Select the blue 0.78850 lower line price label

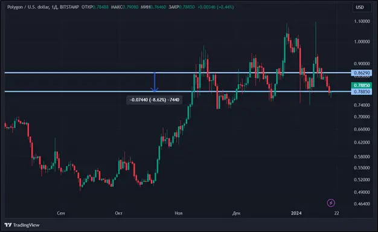point(361,92)
